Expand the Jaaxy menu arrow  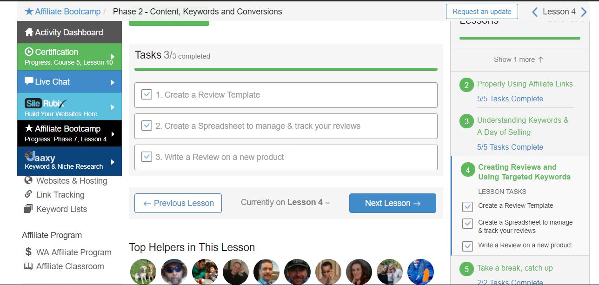point(113,162)
